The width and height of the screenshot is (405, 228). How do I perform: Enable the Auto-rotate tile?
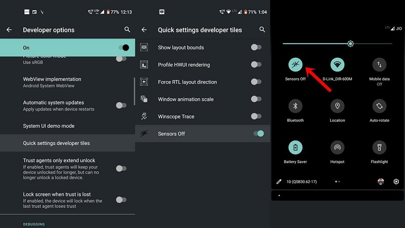[x=379, y=106]
